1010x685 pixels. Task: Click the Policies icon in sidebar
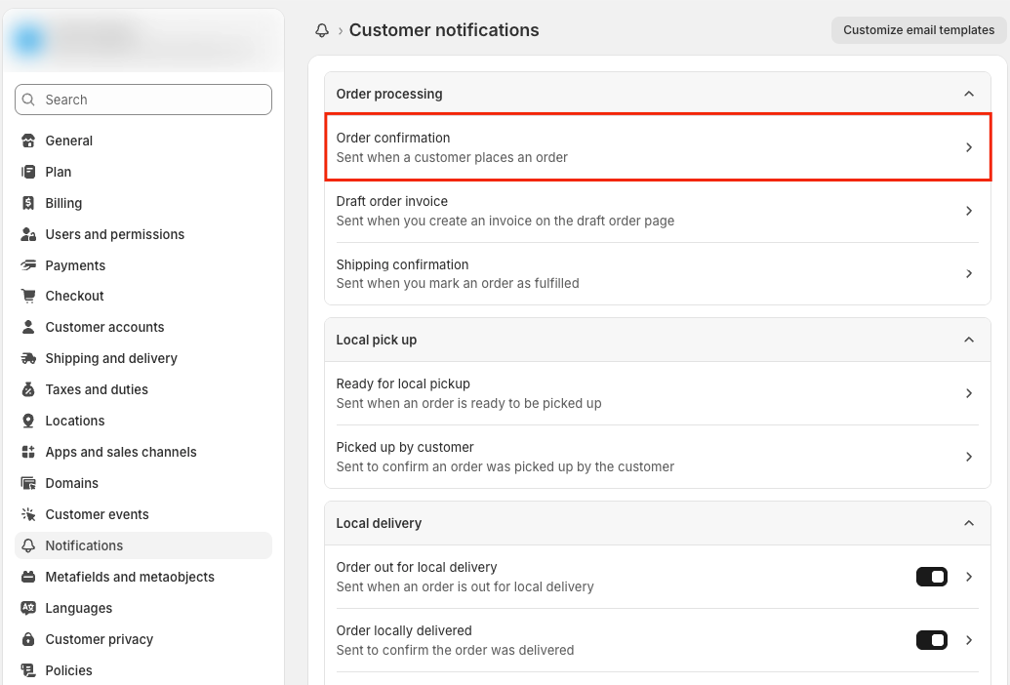point(28,670)
